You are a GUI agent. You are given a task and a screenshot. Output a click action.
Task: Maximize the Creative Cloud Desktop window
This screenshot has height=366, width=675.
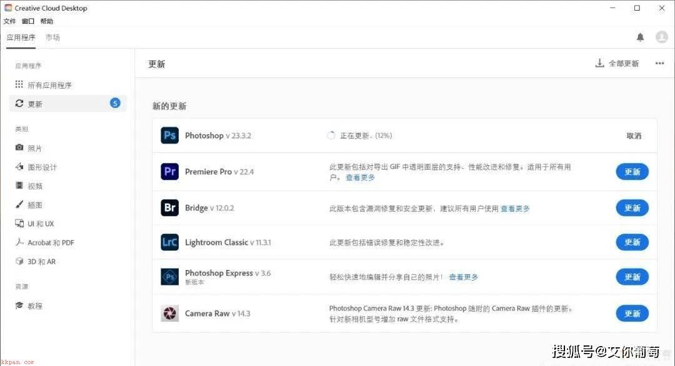[637, 7]
